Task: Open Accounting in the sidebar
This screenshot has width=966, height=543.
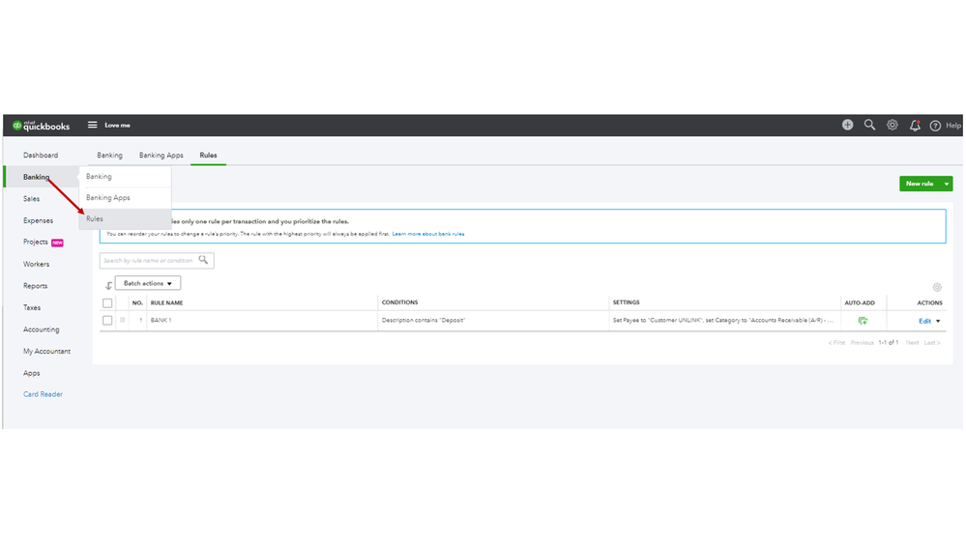Action: (42, 329)
